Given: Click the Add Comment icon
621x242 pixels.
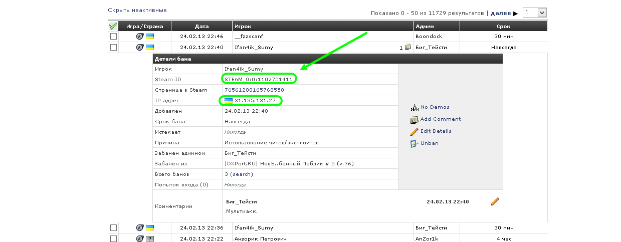Looking at the screenshot, I should (x=415, y=119).
